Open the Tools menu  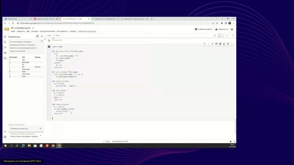62,32
